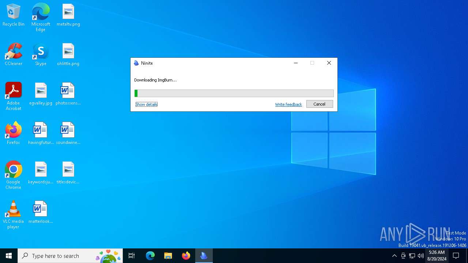Open the Write feedback link
The width and height of the screenshot is (468, 263).
pos(288,104)
